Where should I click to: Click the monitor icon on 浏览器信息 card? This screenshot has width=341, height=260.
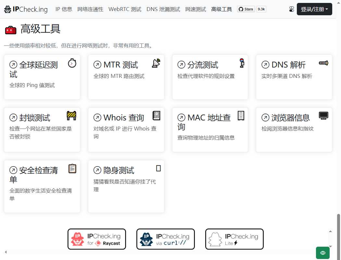click(323, 115)
